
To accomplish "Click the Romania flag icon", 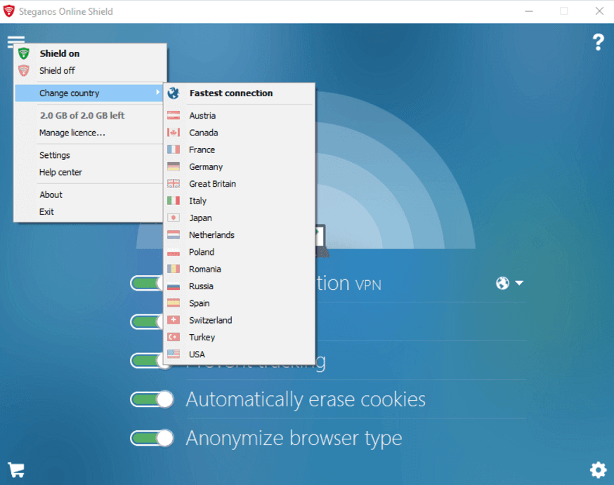I will [x=174, y=269].
